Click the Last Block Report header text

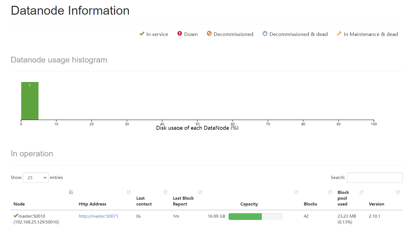click(183, 201)
